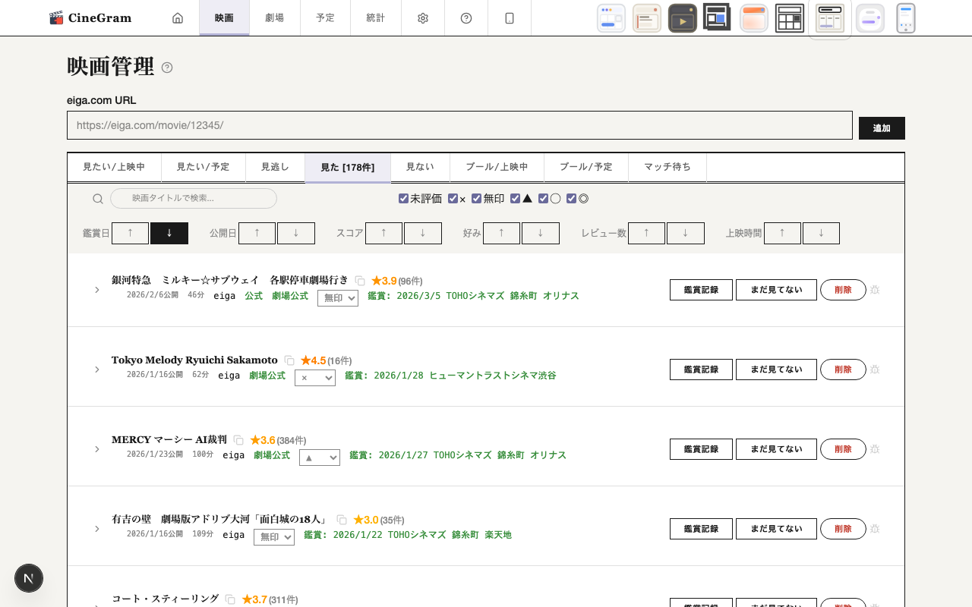Select the smartphone icon in the navigation bar

509,17
